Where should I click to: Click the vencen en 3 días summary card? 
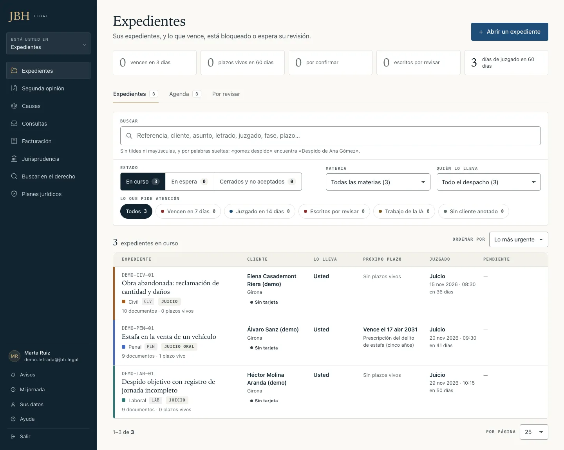(155, 63)
